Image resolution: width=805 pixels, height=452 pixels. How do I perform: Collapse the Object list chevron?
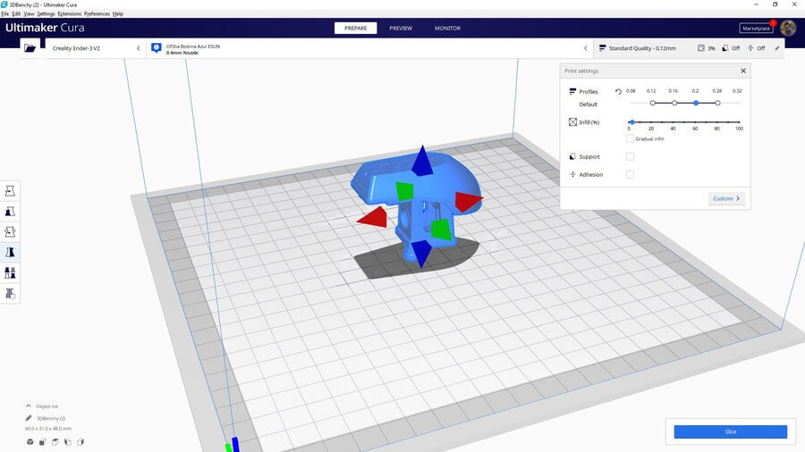click(29, 406)
